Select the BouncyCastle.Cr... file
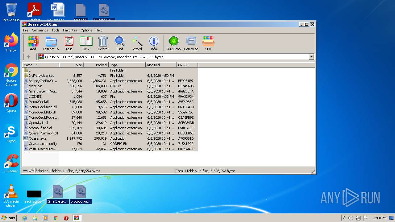This screenshot has width=395, height=222. (110, 81)
